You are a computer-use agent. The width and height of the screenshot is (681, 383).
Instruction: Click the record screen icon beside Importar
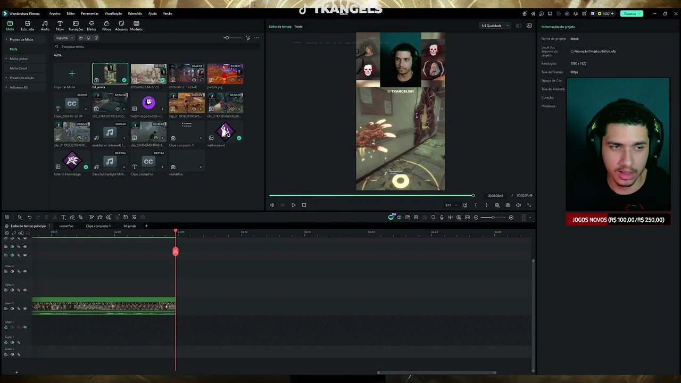coord(81,38)
